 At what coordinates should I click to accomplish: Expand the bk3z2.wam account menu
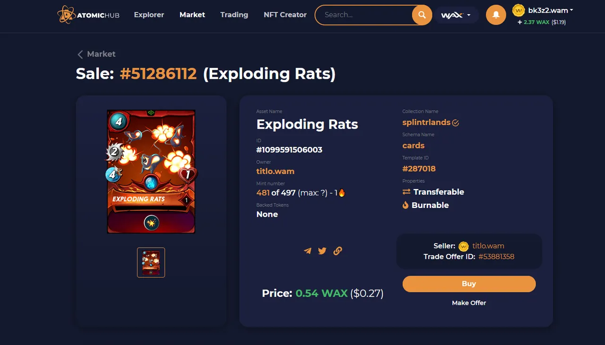pos(551,10)
